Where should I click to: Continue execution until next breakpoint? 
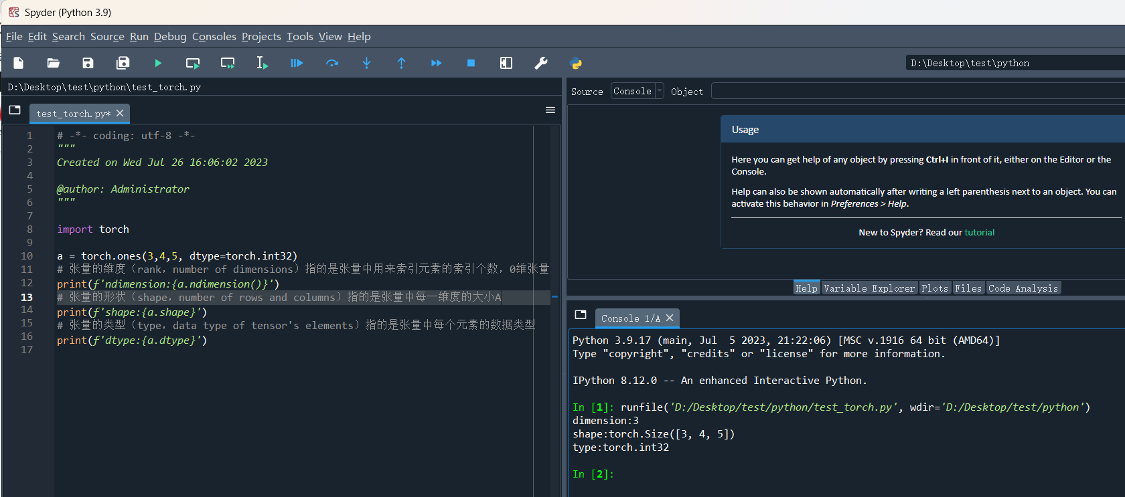click(x=437, y=63)
